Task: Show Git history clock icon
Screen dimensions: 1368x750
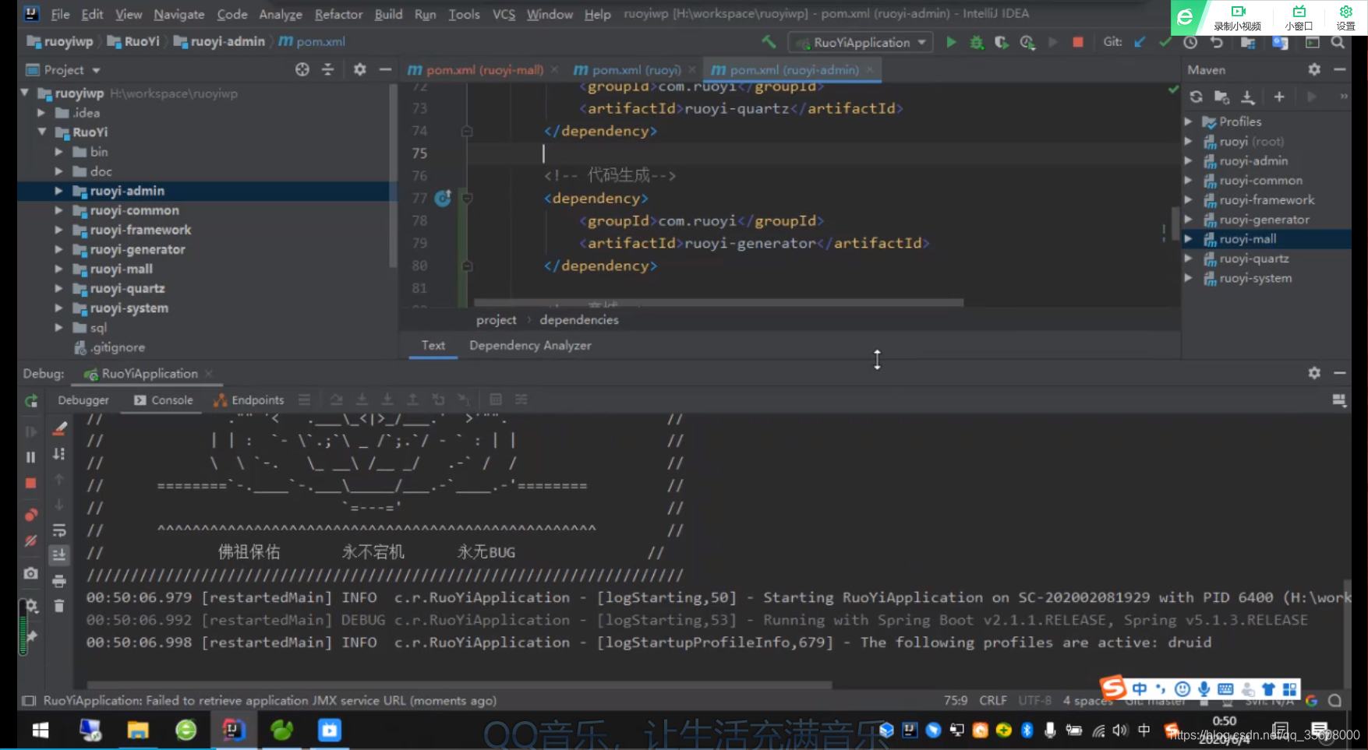Action: pyautogui.click(x=1191, y=42)
